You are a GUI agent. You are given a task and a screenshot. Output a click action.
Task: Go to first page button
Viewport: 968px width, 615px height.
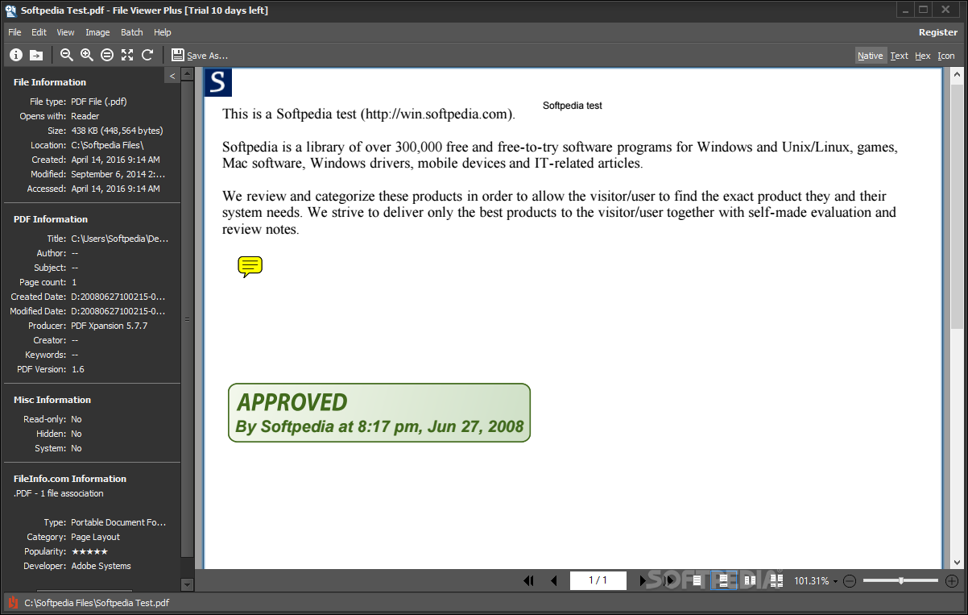pyautogui.click(x=529, y=580)
